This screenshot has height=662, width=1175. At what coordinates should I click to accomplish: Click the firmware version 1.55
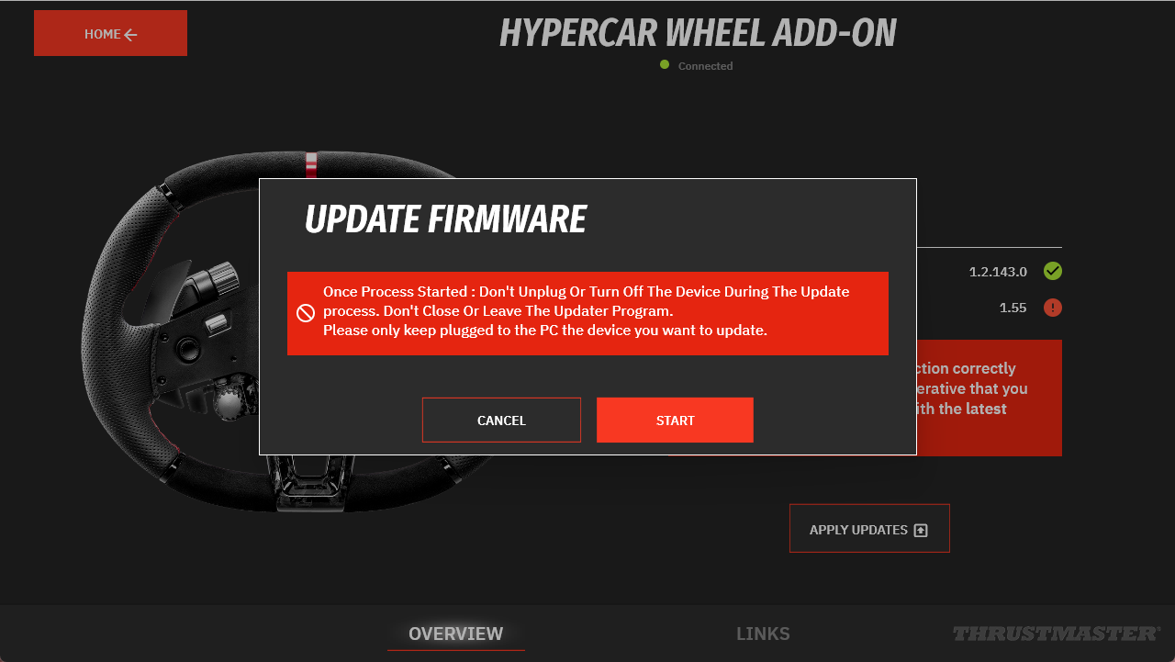(1013, 308)
